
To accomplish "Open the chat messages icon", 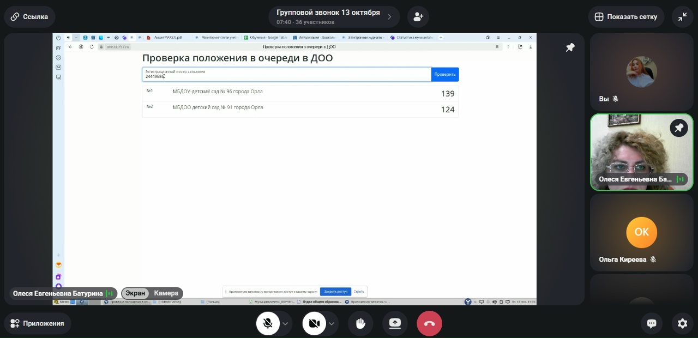I will pos(651,323).
